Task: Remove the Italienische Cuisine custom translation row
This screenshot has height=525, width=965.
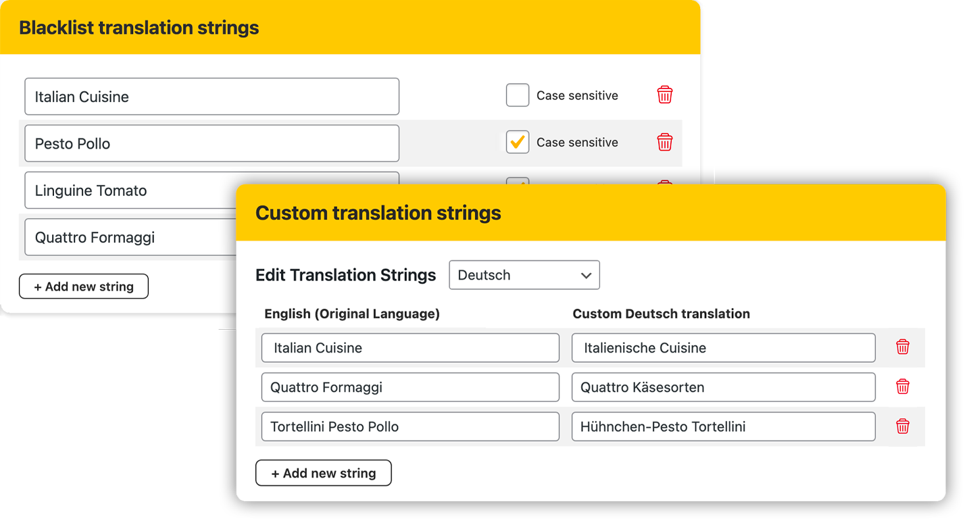Action: [x=902, y=347]
